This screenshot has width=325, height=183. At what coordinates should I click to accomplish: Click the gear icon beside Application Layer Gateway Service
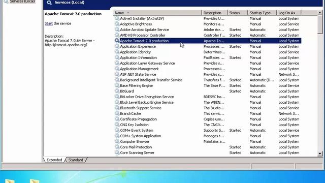click(117, 63)
